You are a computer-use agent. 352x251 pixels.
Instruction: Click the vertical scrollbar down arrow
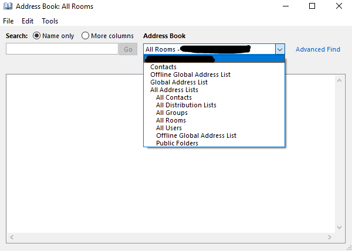(x=339, y=228)
